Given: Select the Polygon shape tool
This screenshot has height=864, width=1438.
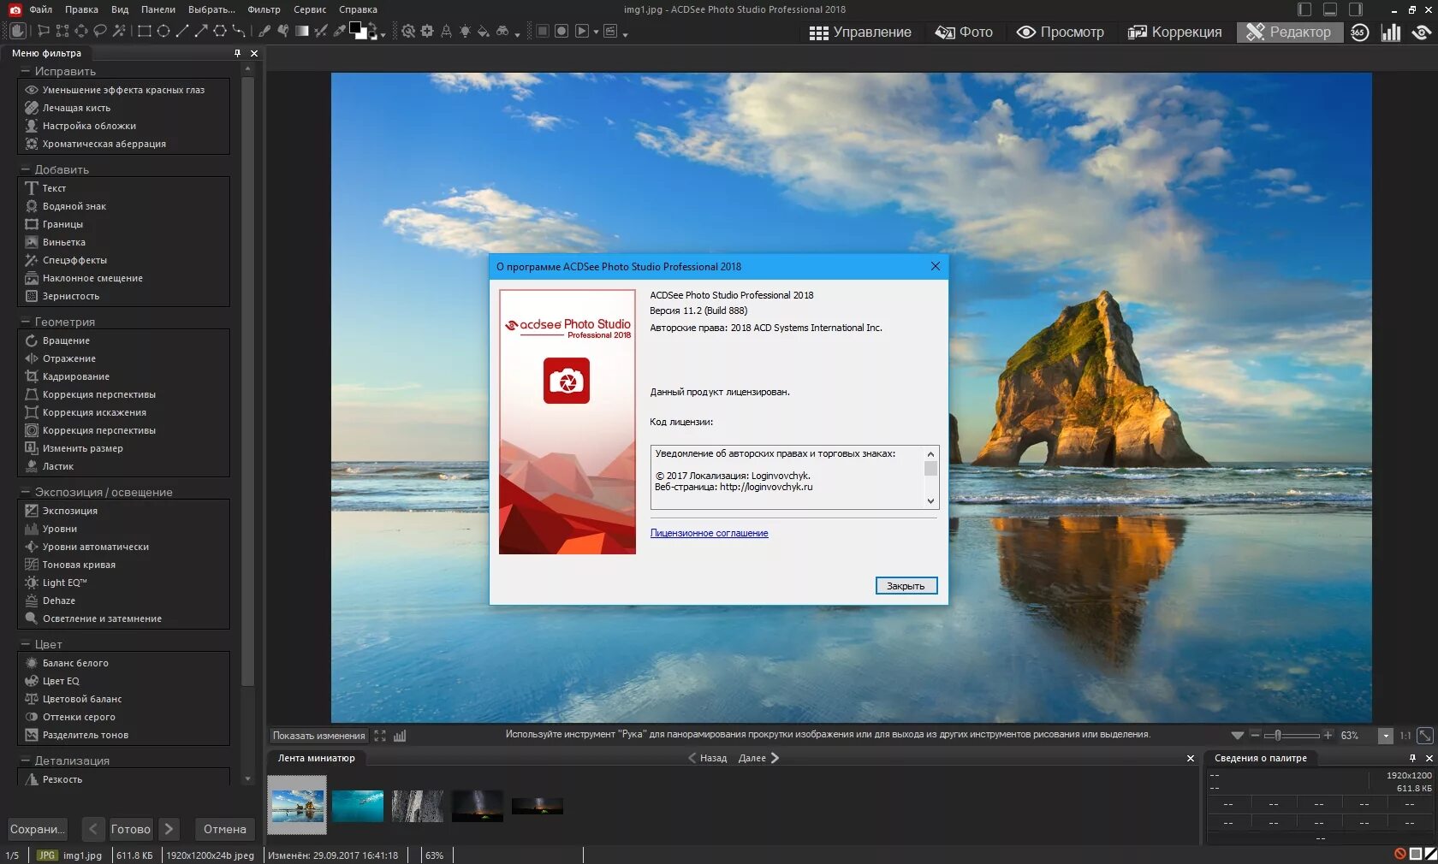Looking at the screenshot, I should 220,31.
